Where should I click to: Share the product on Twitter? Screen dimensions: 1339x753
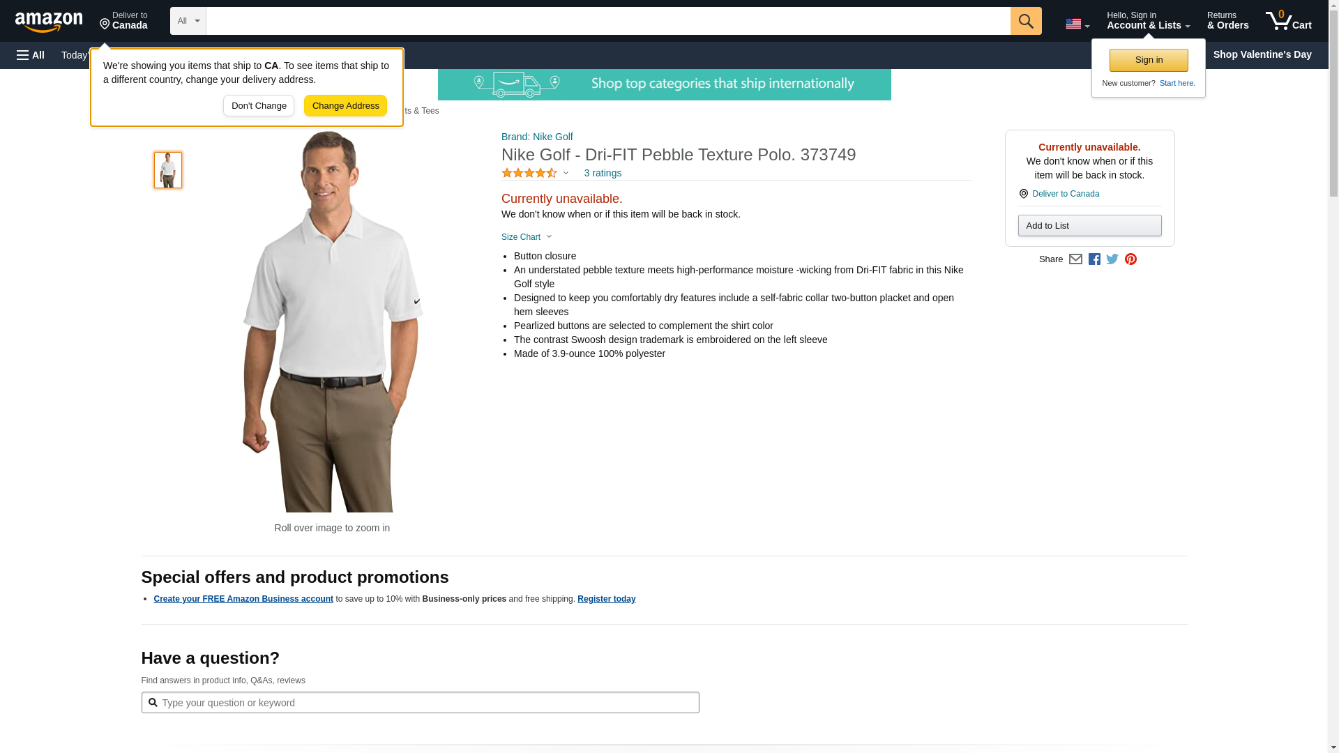click(x=1112, y=259)
